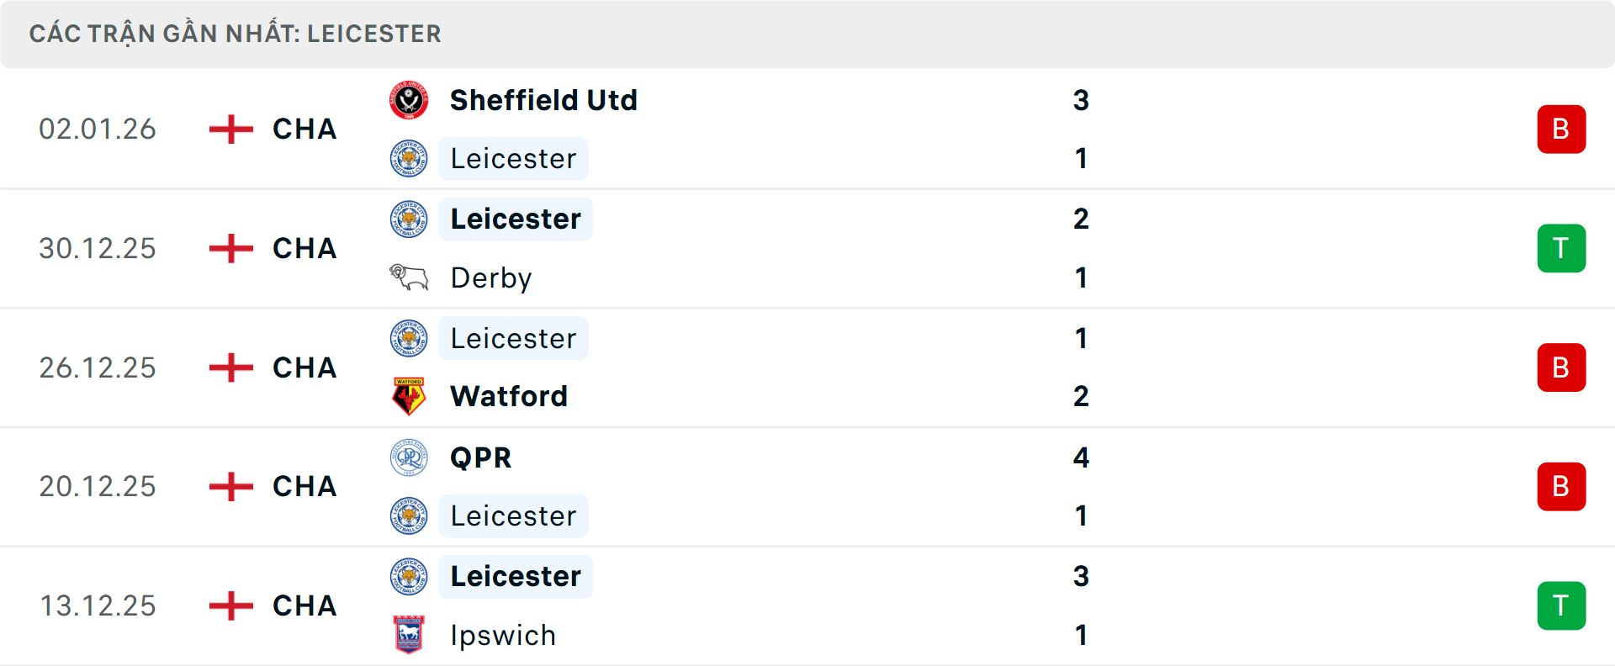Toggle the red B badge for Sheffield Utd match
The height and width of the screenshot is (666, 1615).
pyautogui.click(x=1561, y=129)
